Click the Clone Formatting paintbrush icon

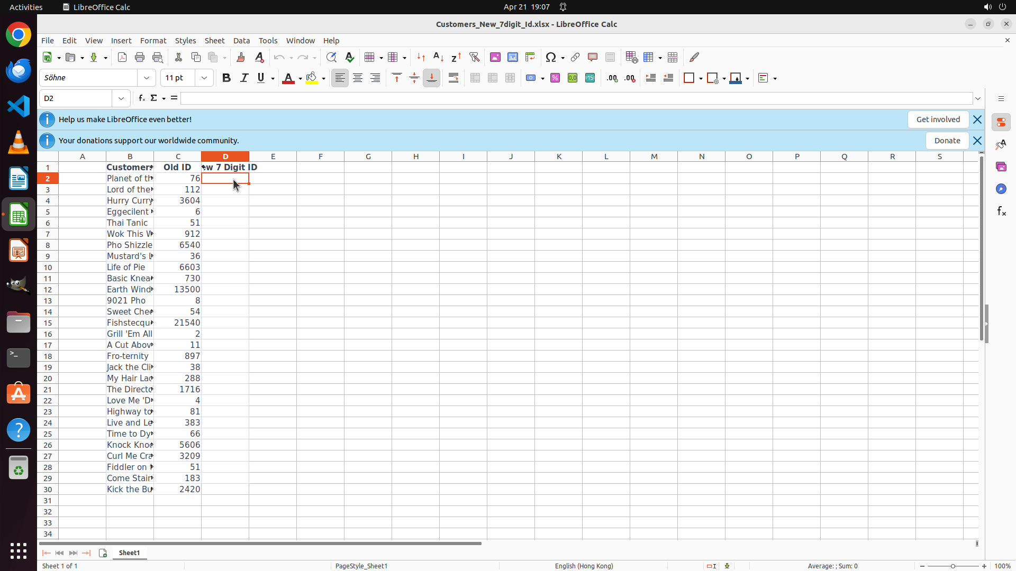(x=241, y=57)
